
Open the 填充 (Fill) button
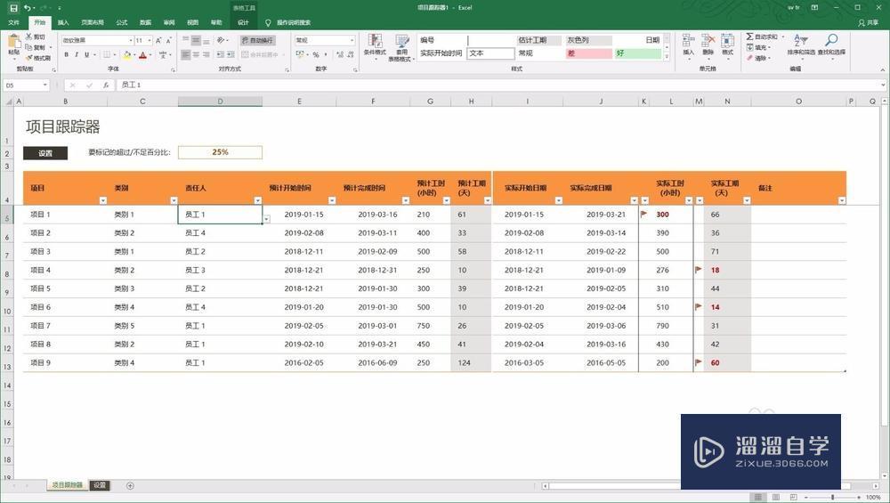[x=756, y=48]
